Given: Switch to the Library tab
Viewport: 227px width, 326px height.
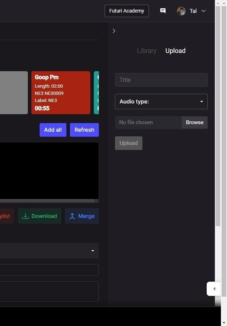Looking at the screenshot, I should click(147, 51).
